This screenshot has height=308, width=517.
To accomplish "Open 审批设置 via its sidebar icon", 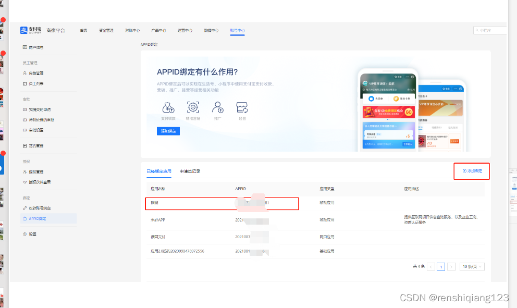I will click(24, 130).
